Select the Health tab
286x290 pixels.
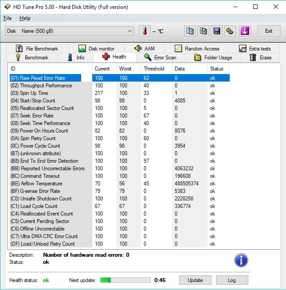tap(115, 57)
